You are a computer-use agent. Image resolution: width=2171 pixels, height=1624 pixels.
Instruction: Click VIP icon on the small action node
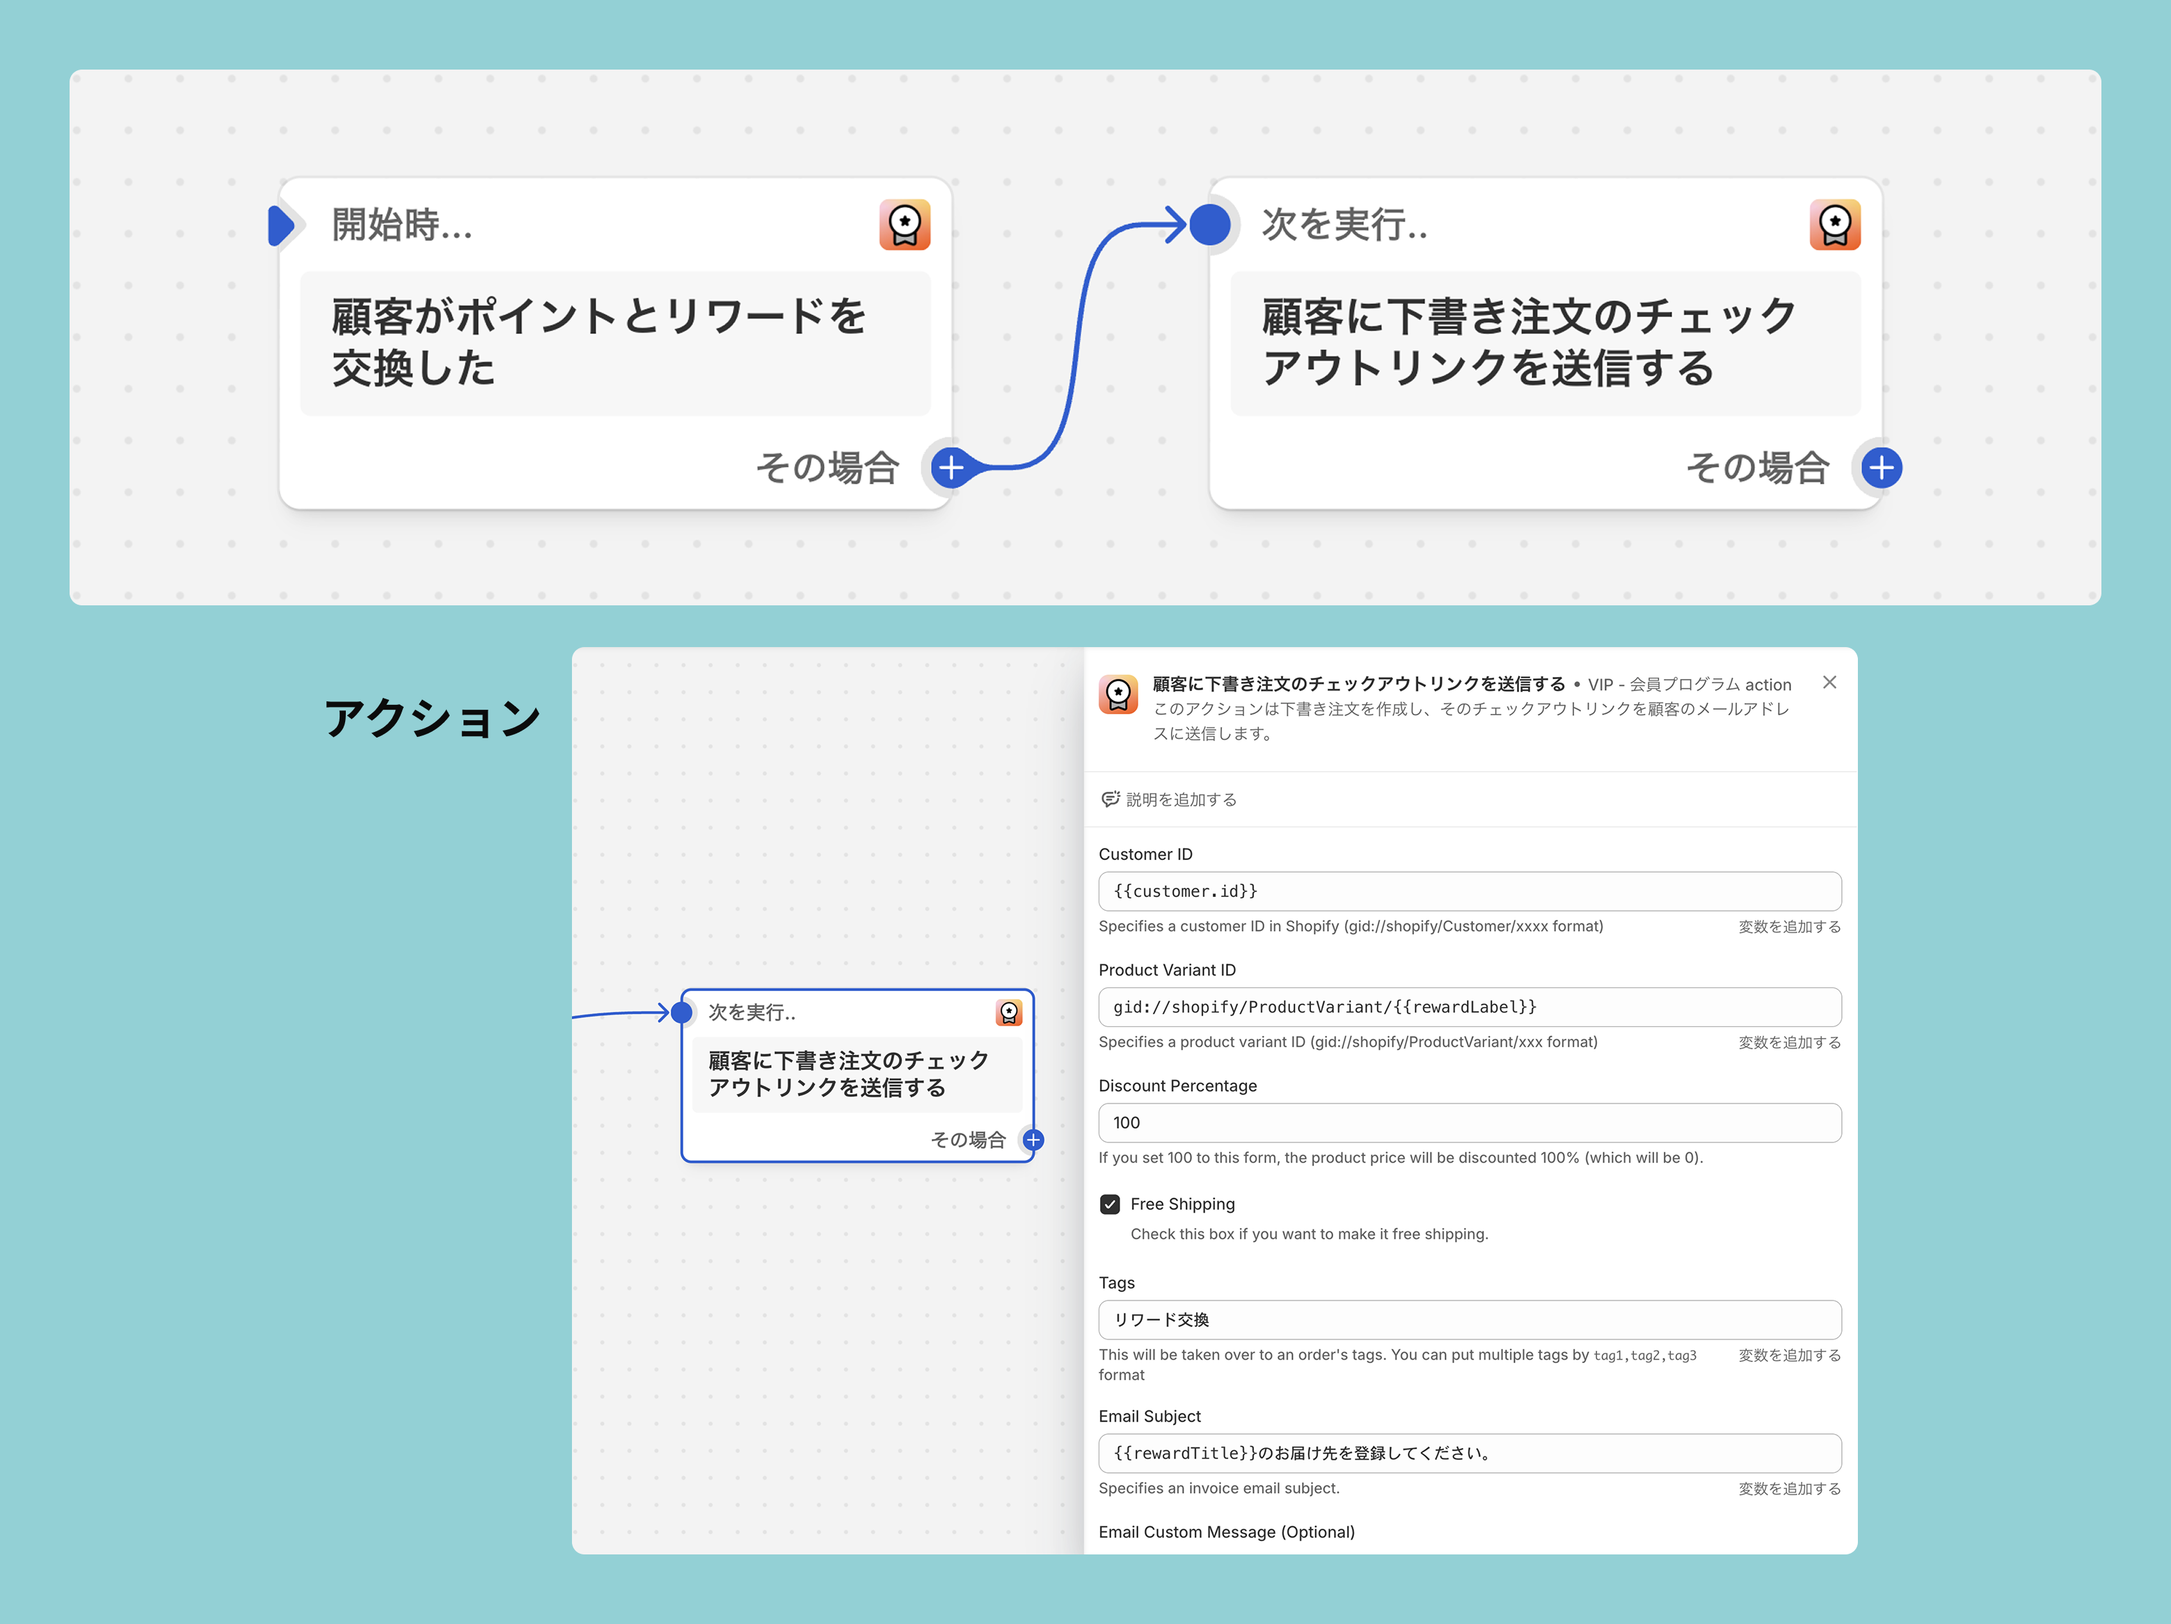1008,1012
